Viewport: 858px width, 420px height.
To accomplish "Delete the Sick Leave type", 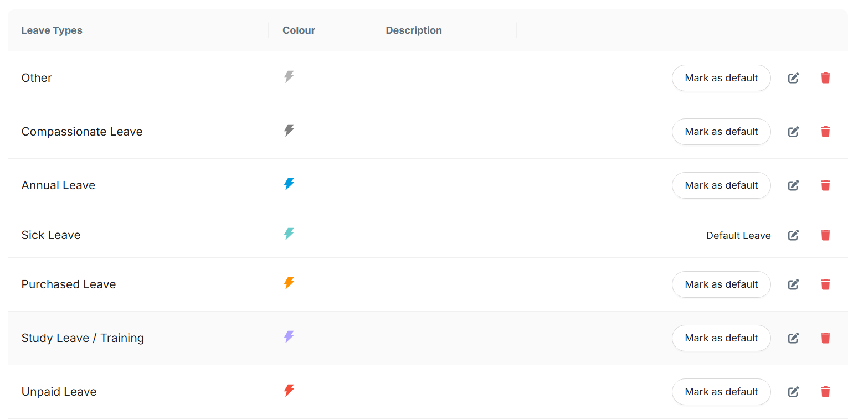I will [825, 235].
